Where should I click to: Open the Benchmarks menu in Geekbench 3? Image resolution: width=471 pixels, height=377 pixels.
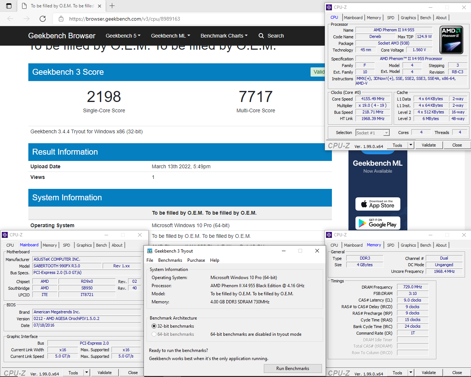170,260
